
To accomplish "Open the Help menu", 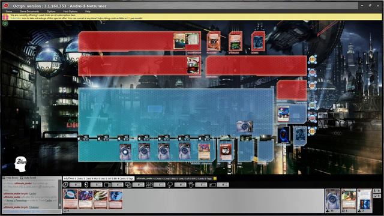I will [88, 11].
